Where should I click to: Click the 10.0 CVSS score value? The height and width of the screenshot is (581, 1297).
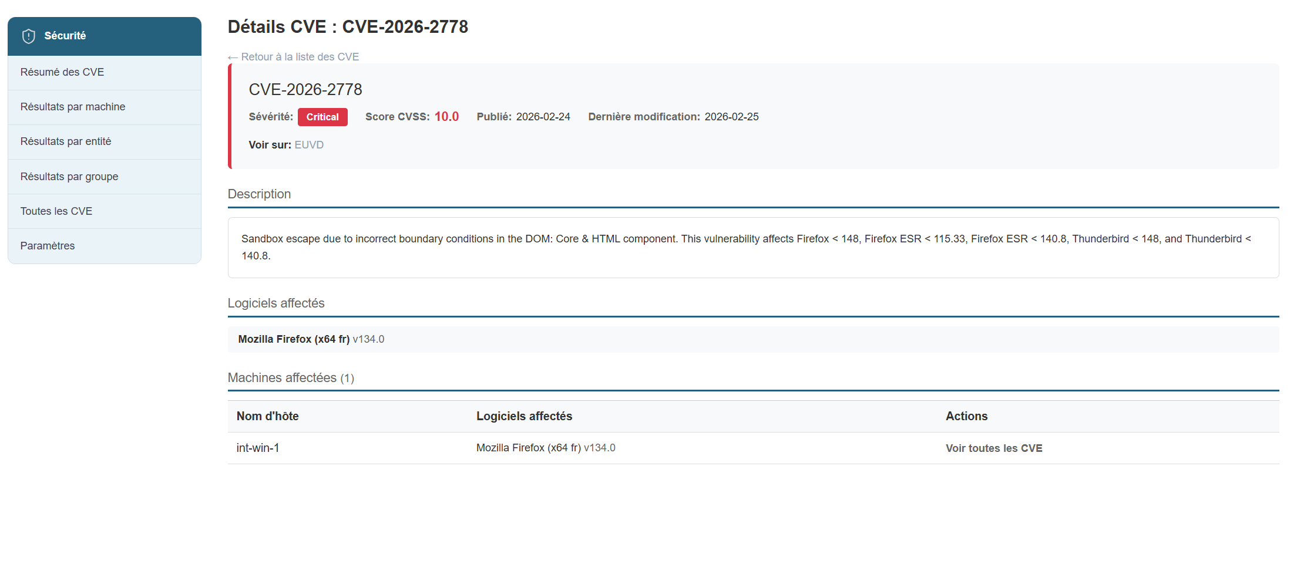point(446,117)
